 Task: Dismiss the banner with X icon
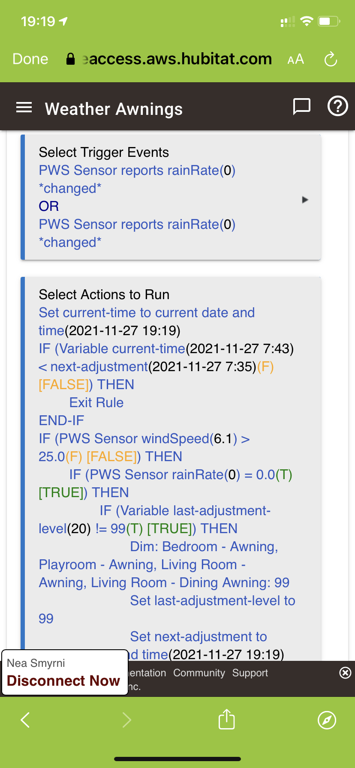point(345,673)
